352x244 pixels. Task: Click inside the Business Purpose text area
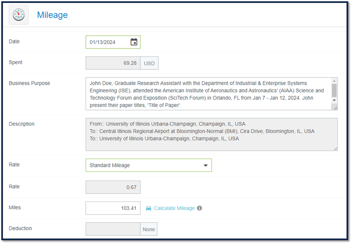point(208,94)
